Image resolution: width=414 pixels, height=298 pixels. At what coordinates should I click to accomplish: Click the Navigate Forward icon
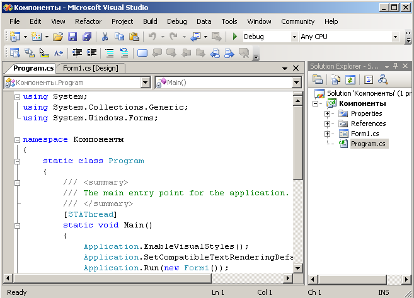[217, 37]
